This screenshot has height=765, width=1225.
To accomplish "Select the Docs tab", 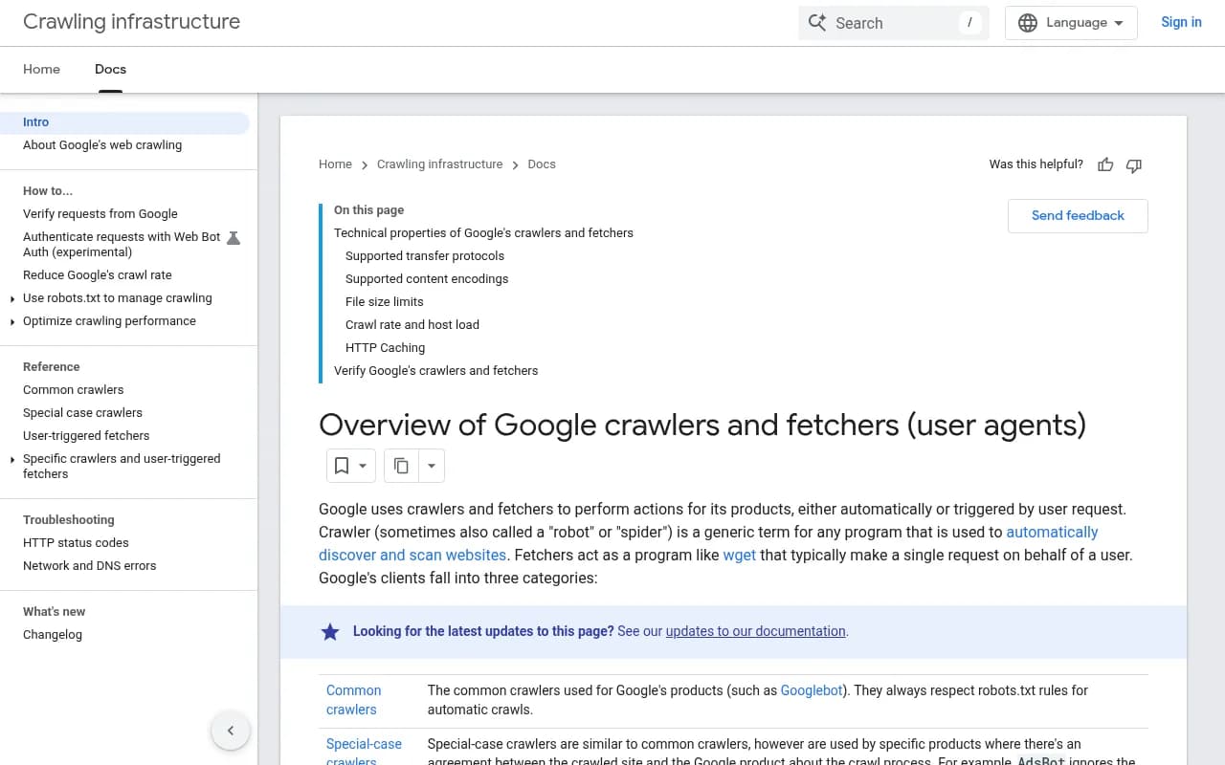I will click(110, 69).
